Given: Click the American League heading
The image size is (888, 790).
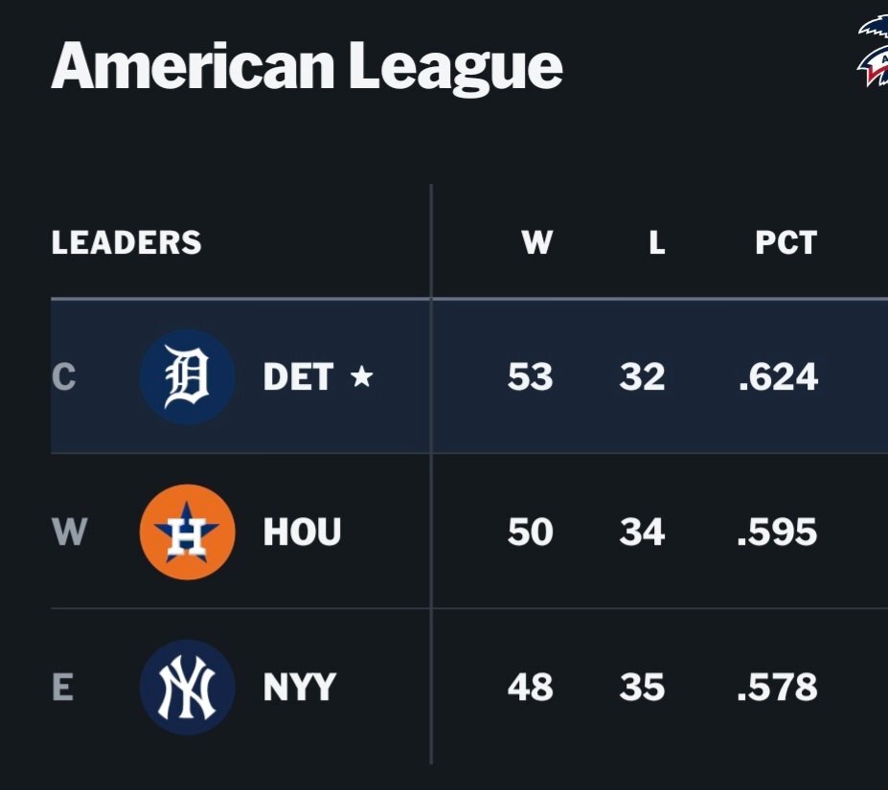Looking at the screenshot, I should pos(307,67).
